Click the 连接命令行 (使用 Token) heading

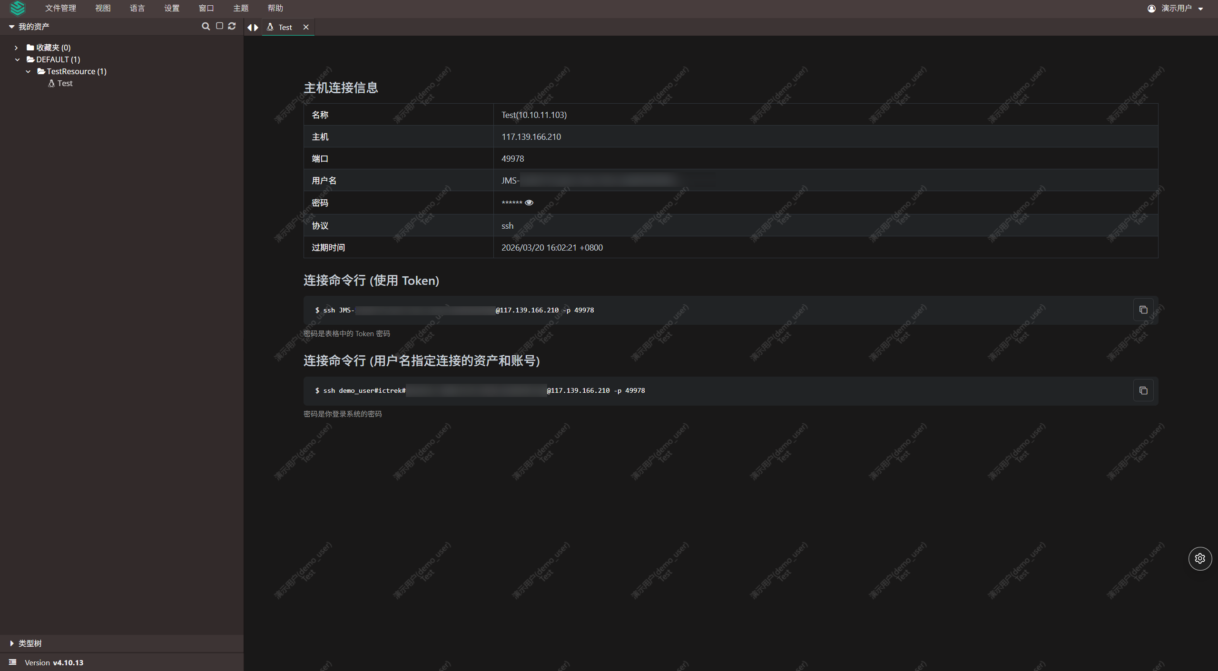click(x=371, y=281)
